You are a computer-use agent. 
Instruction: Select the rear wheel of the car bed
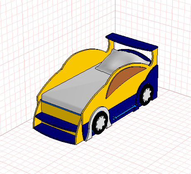[147, 94]
